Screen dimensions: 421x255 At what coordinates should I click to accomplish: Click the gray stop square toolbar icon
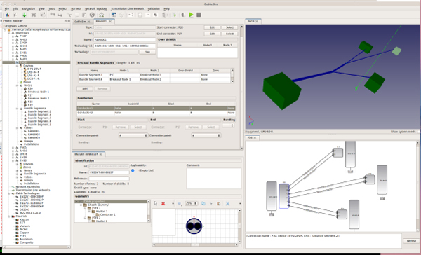pos(199,15)
